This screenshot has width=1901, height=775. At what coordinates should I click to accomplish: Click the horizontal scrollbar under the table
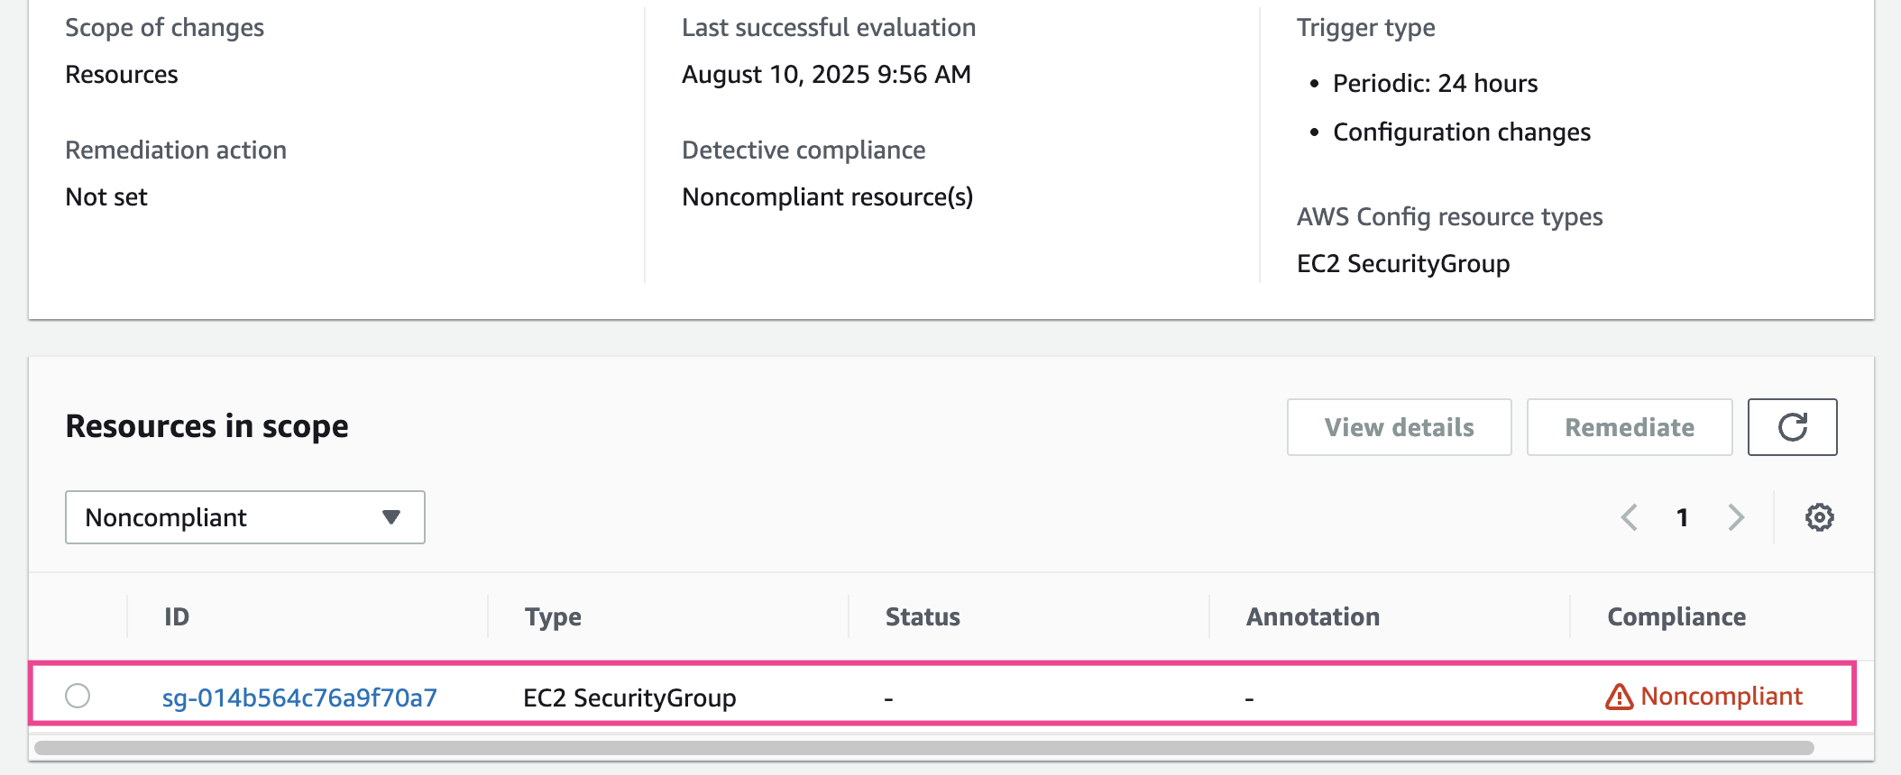pos(923,748)
